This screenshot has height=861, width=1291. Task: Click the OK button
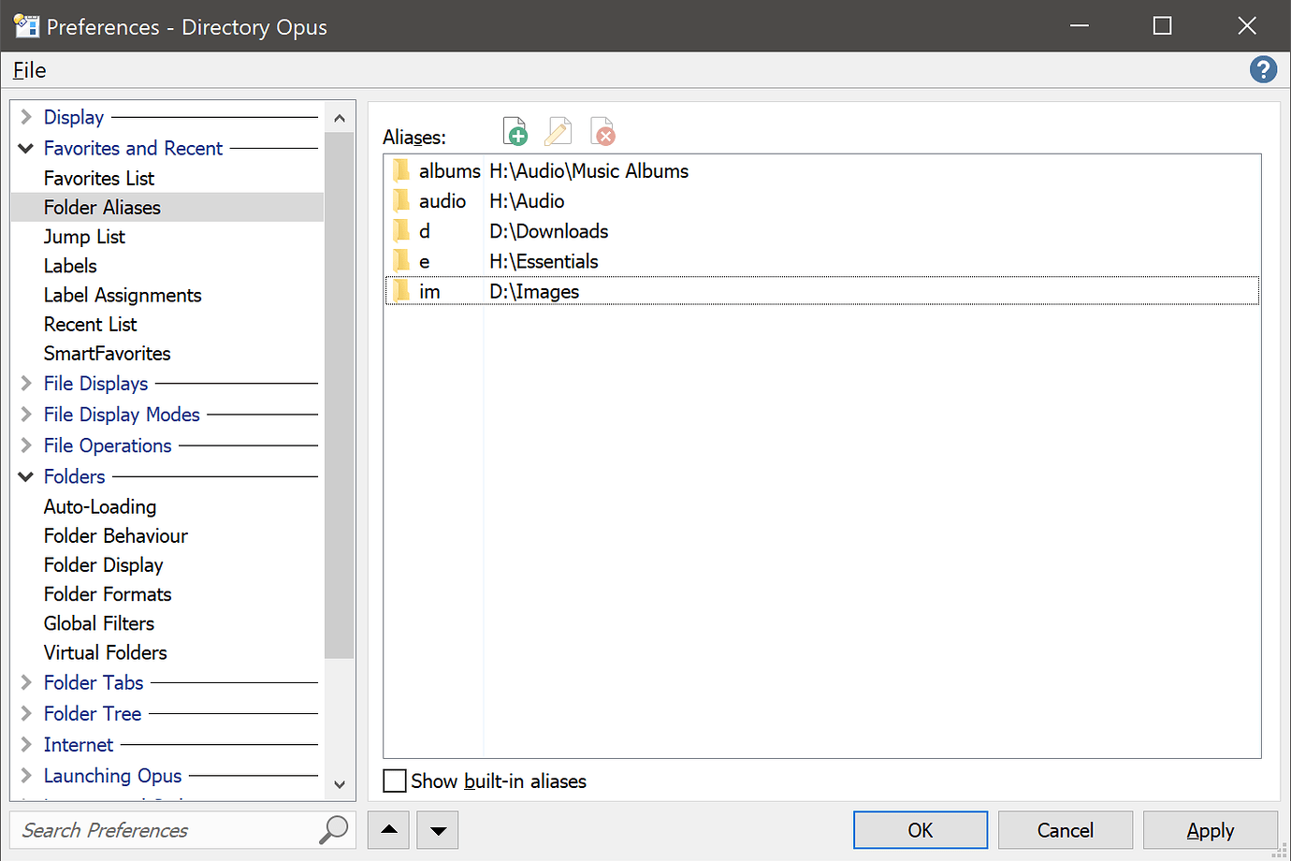point(921,830)
